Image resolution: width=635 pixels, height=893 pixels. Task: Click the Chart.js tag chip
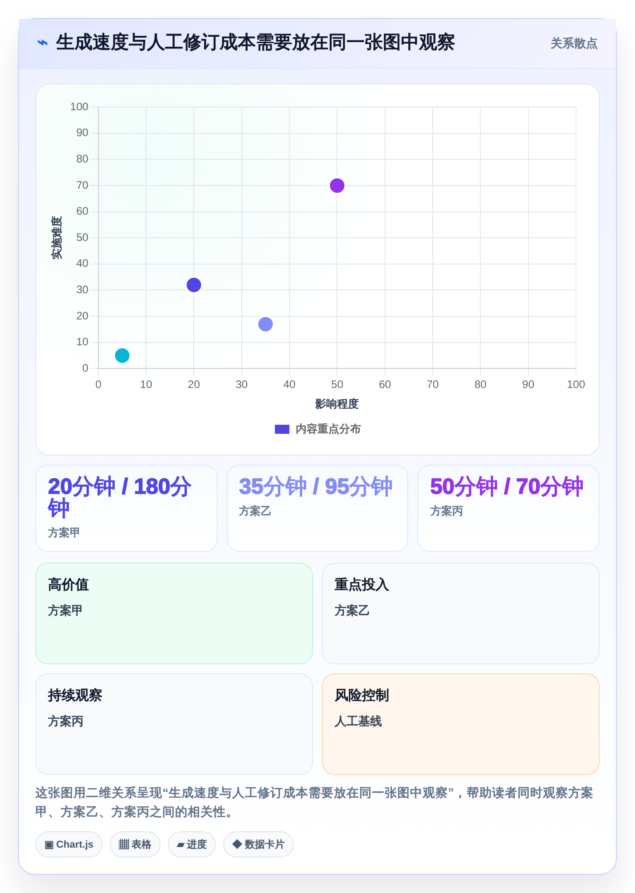[x=69, y=844]
